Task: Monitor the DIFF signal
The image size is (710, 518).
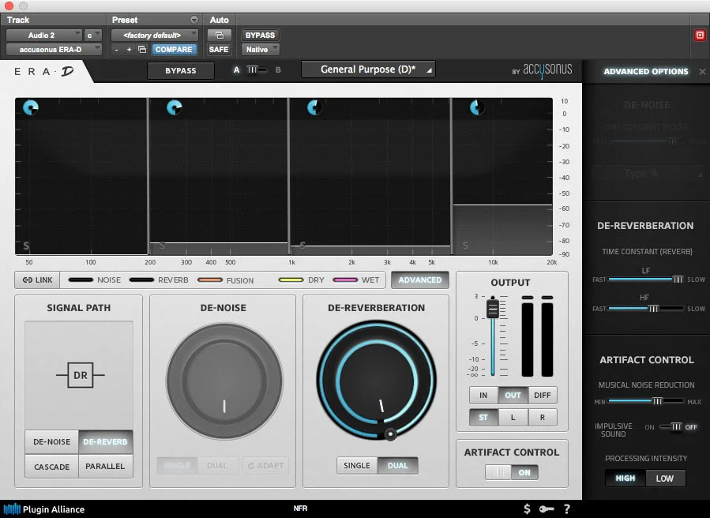Action: click(x=542, y=396)
